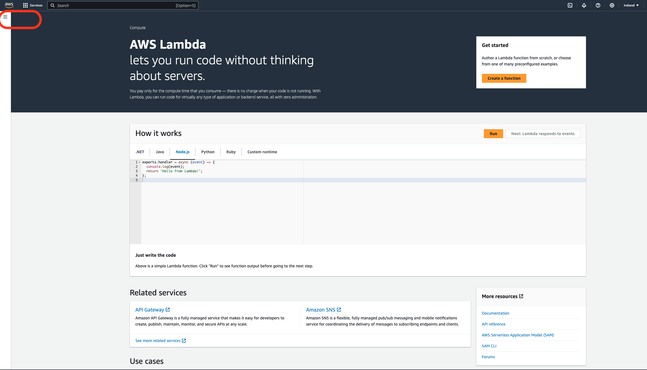
Task: Switch to the Python tab
Action: (208, 152)
